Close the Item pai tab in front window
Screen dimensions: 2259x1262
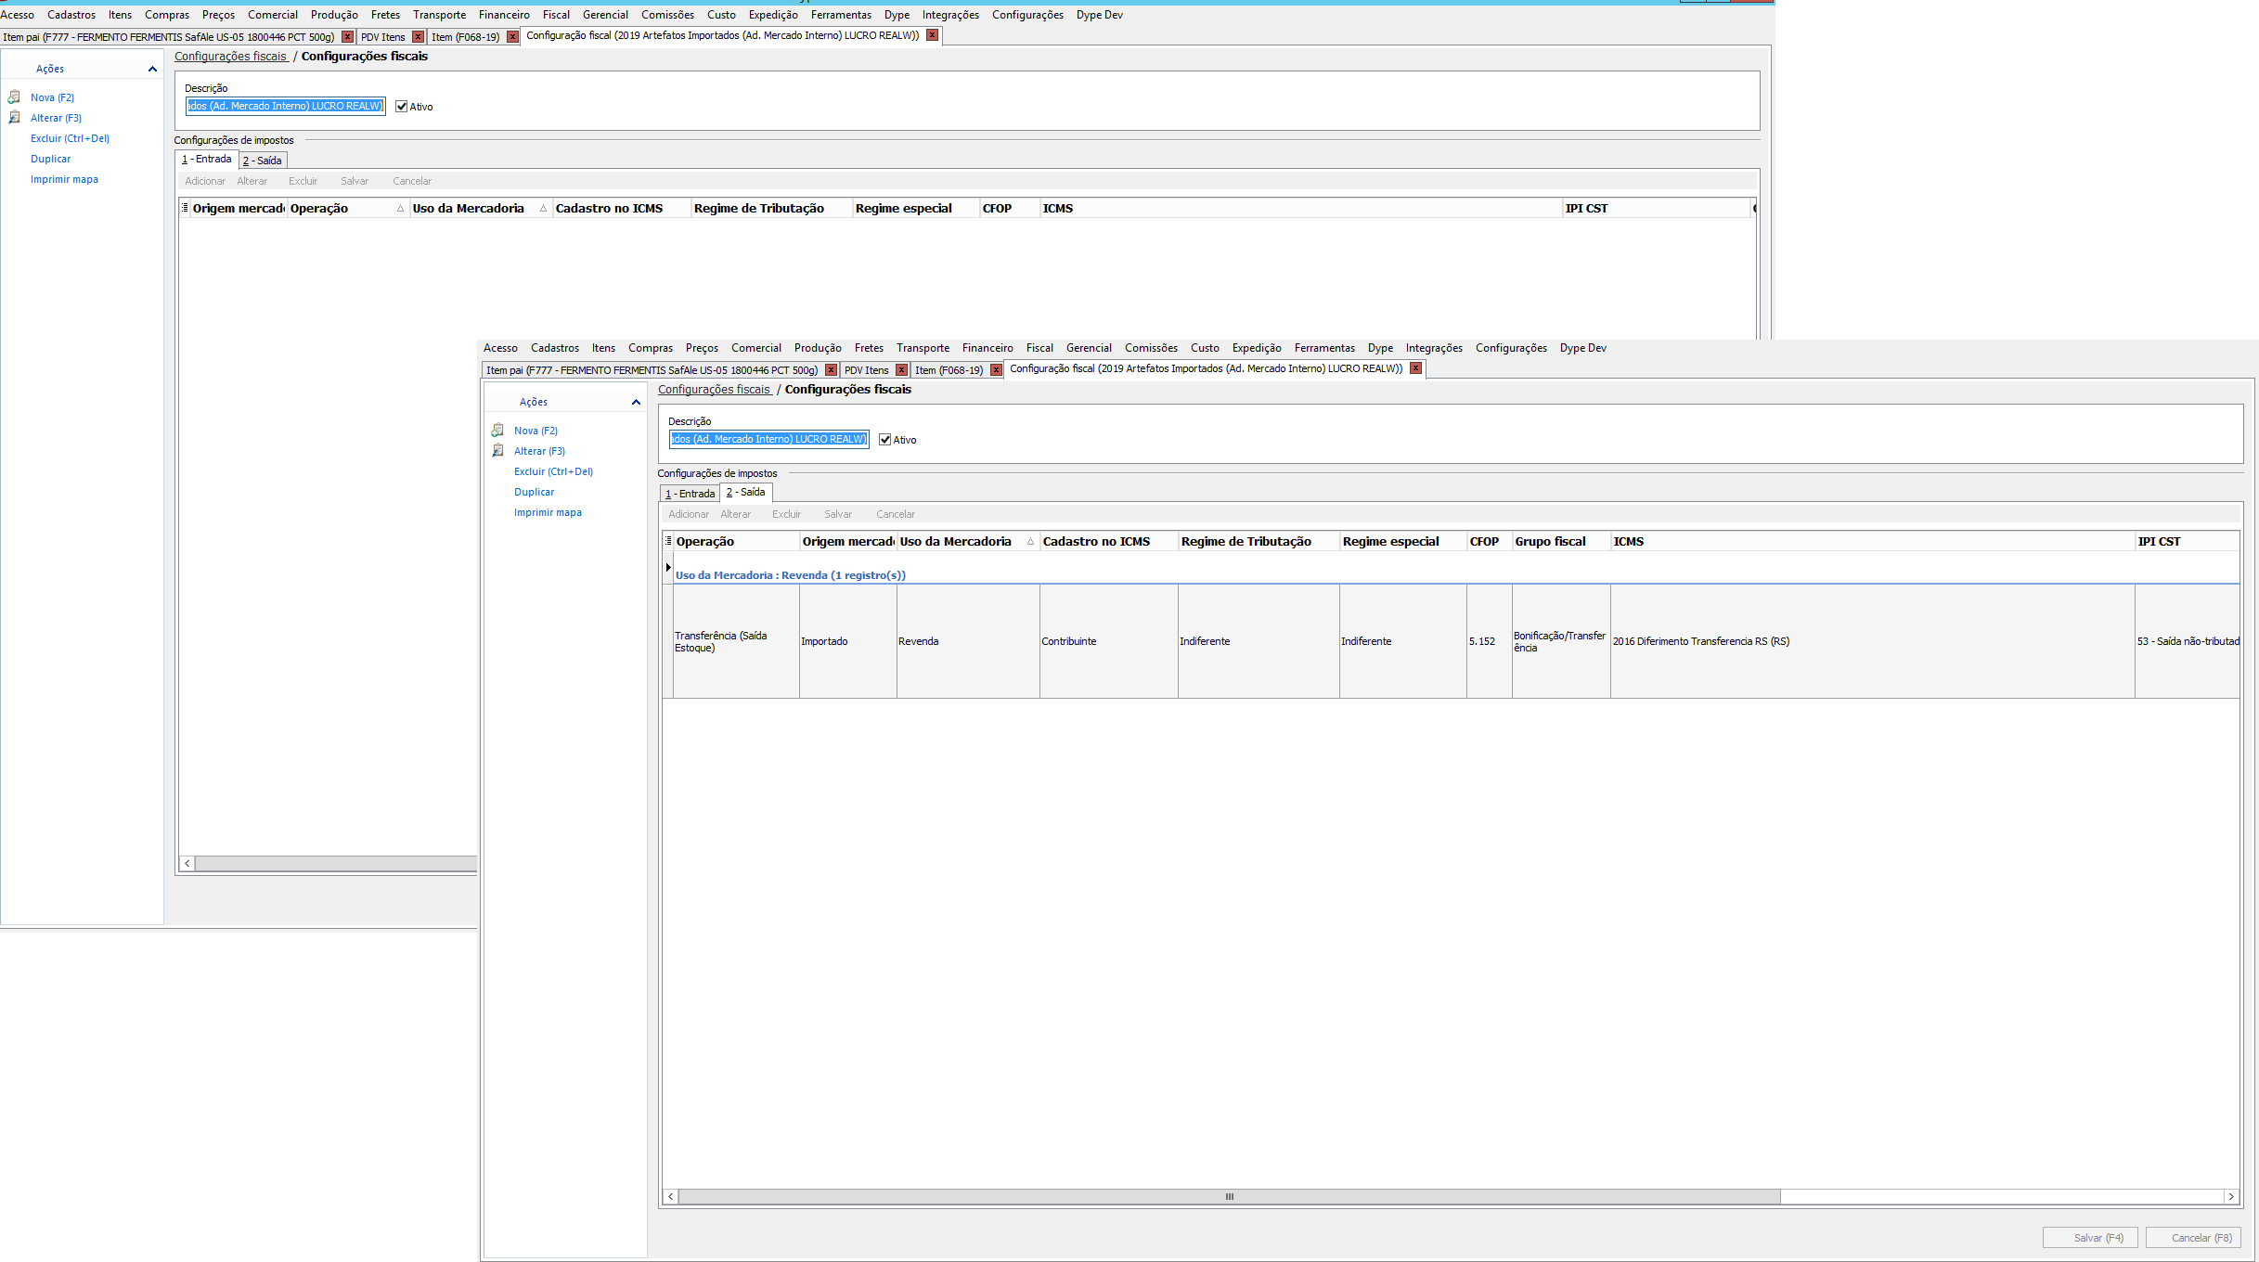click(x=832, y=369)
